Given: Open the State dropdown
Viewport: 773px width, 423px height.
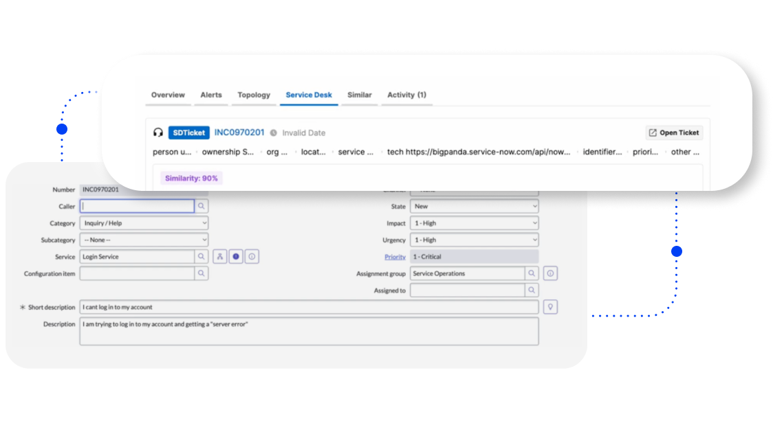Looking at the screenshot, I should [475, 206].
